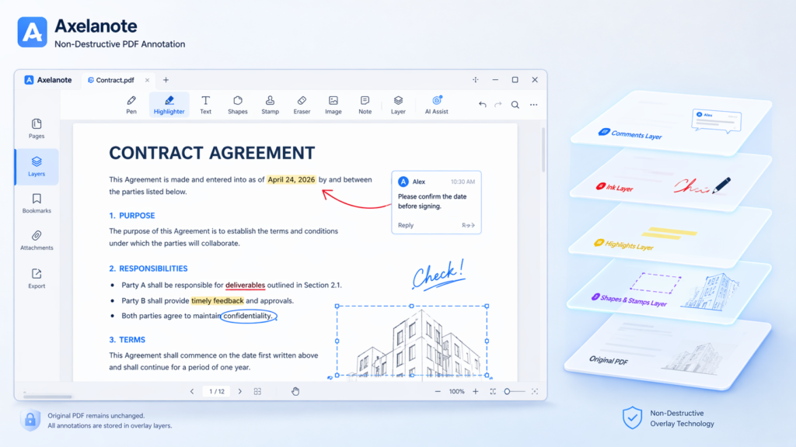This screenshot has height=447, width=796.
Task: Click the hand pan tool icon
Action: pyautogui.click(x=295, y=391)
